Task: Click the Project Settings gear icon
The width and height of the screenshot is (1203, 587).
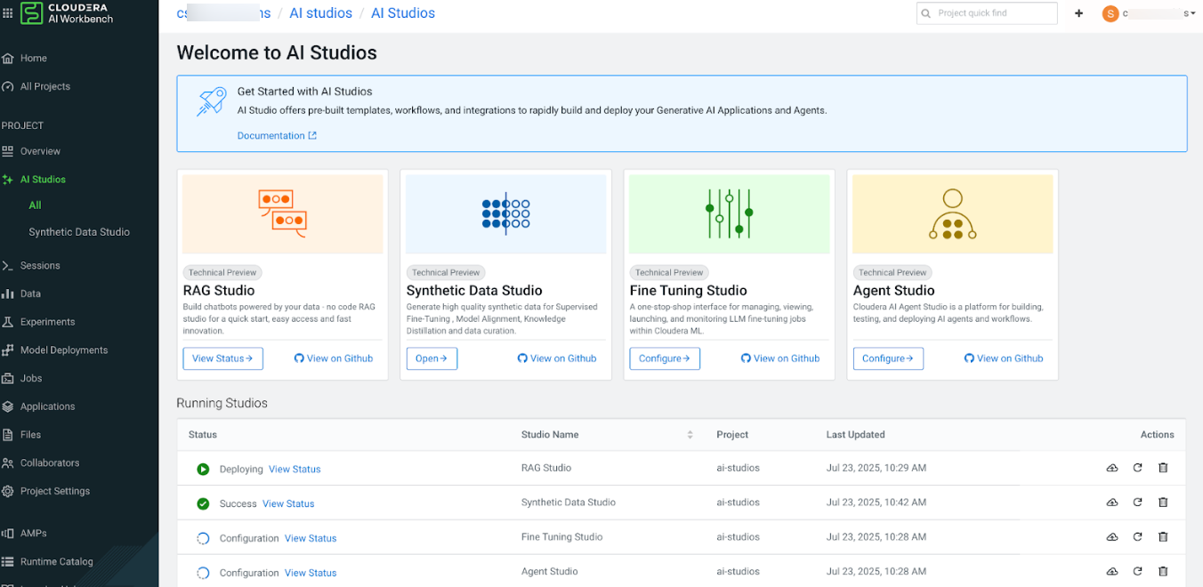Action: pos(8,491)
